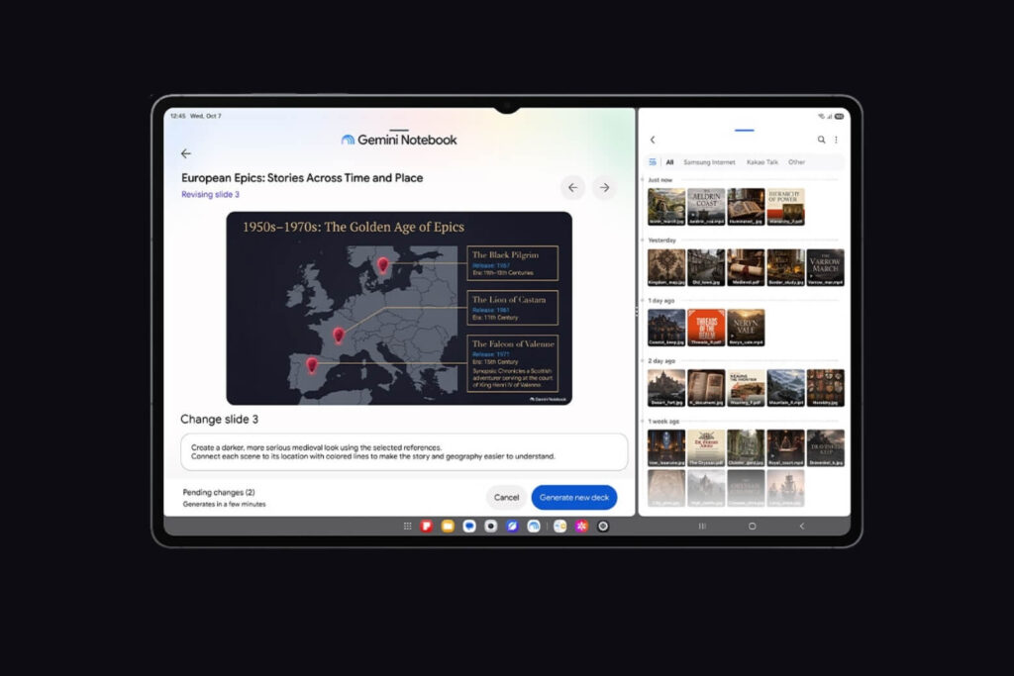Click Generate new deck
Image resolution: width=1014 pixels, height=676 pixels.
[x=574, y=497]
